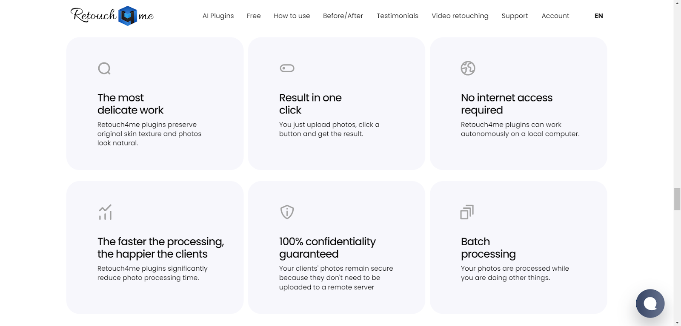Screen dimensions: 681x326
Task: Go to the Free menu item
Action: [254, 16]
